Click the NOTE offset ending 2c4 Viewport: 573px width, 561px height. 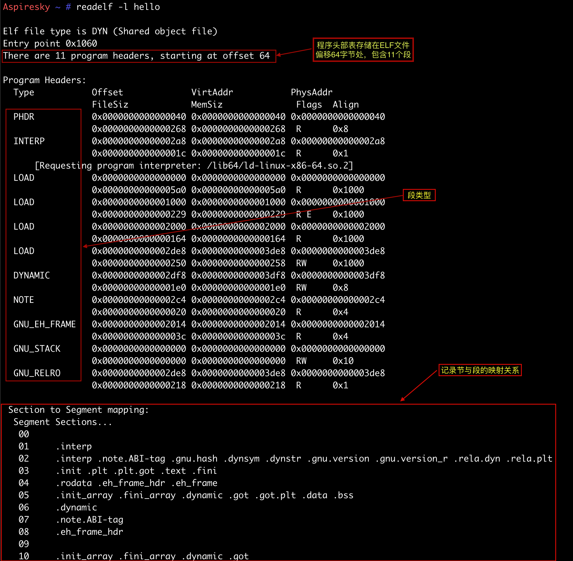pos(139,300)
